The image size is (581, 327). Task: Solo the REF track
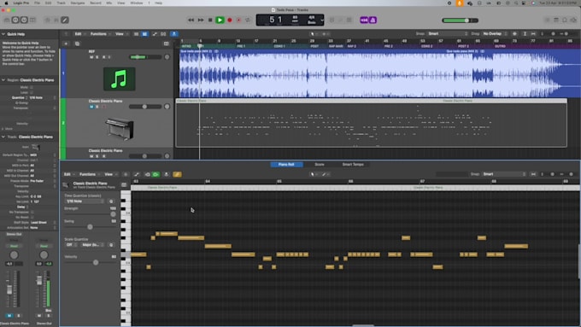click(x=97, y=57)
